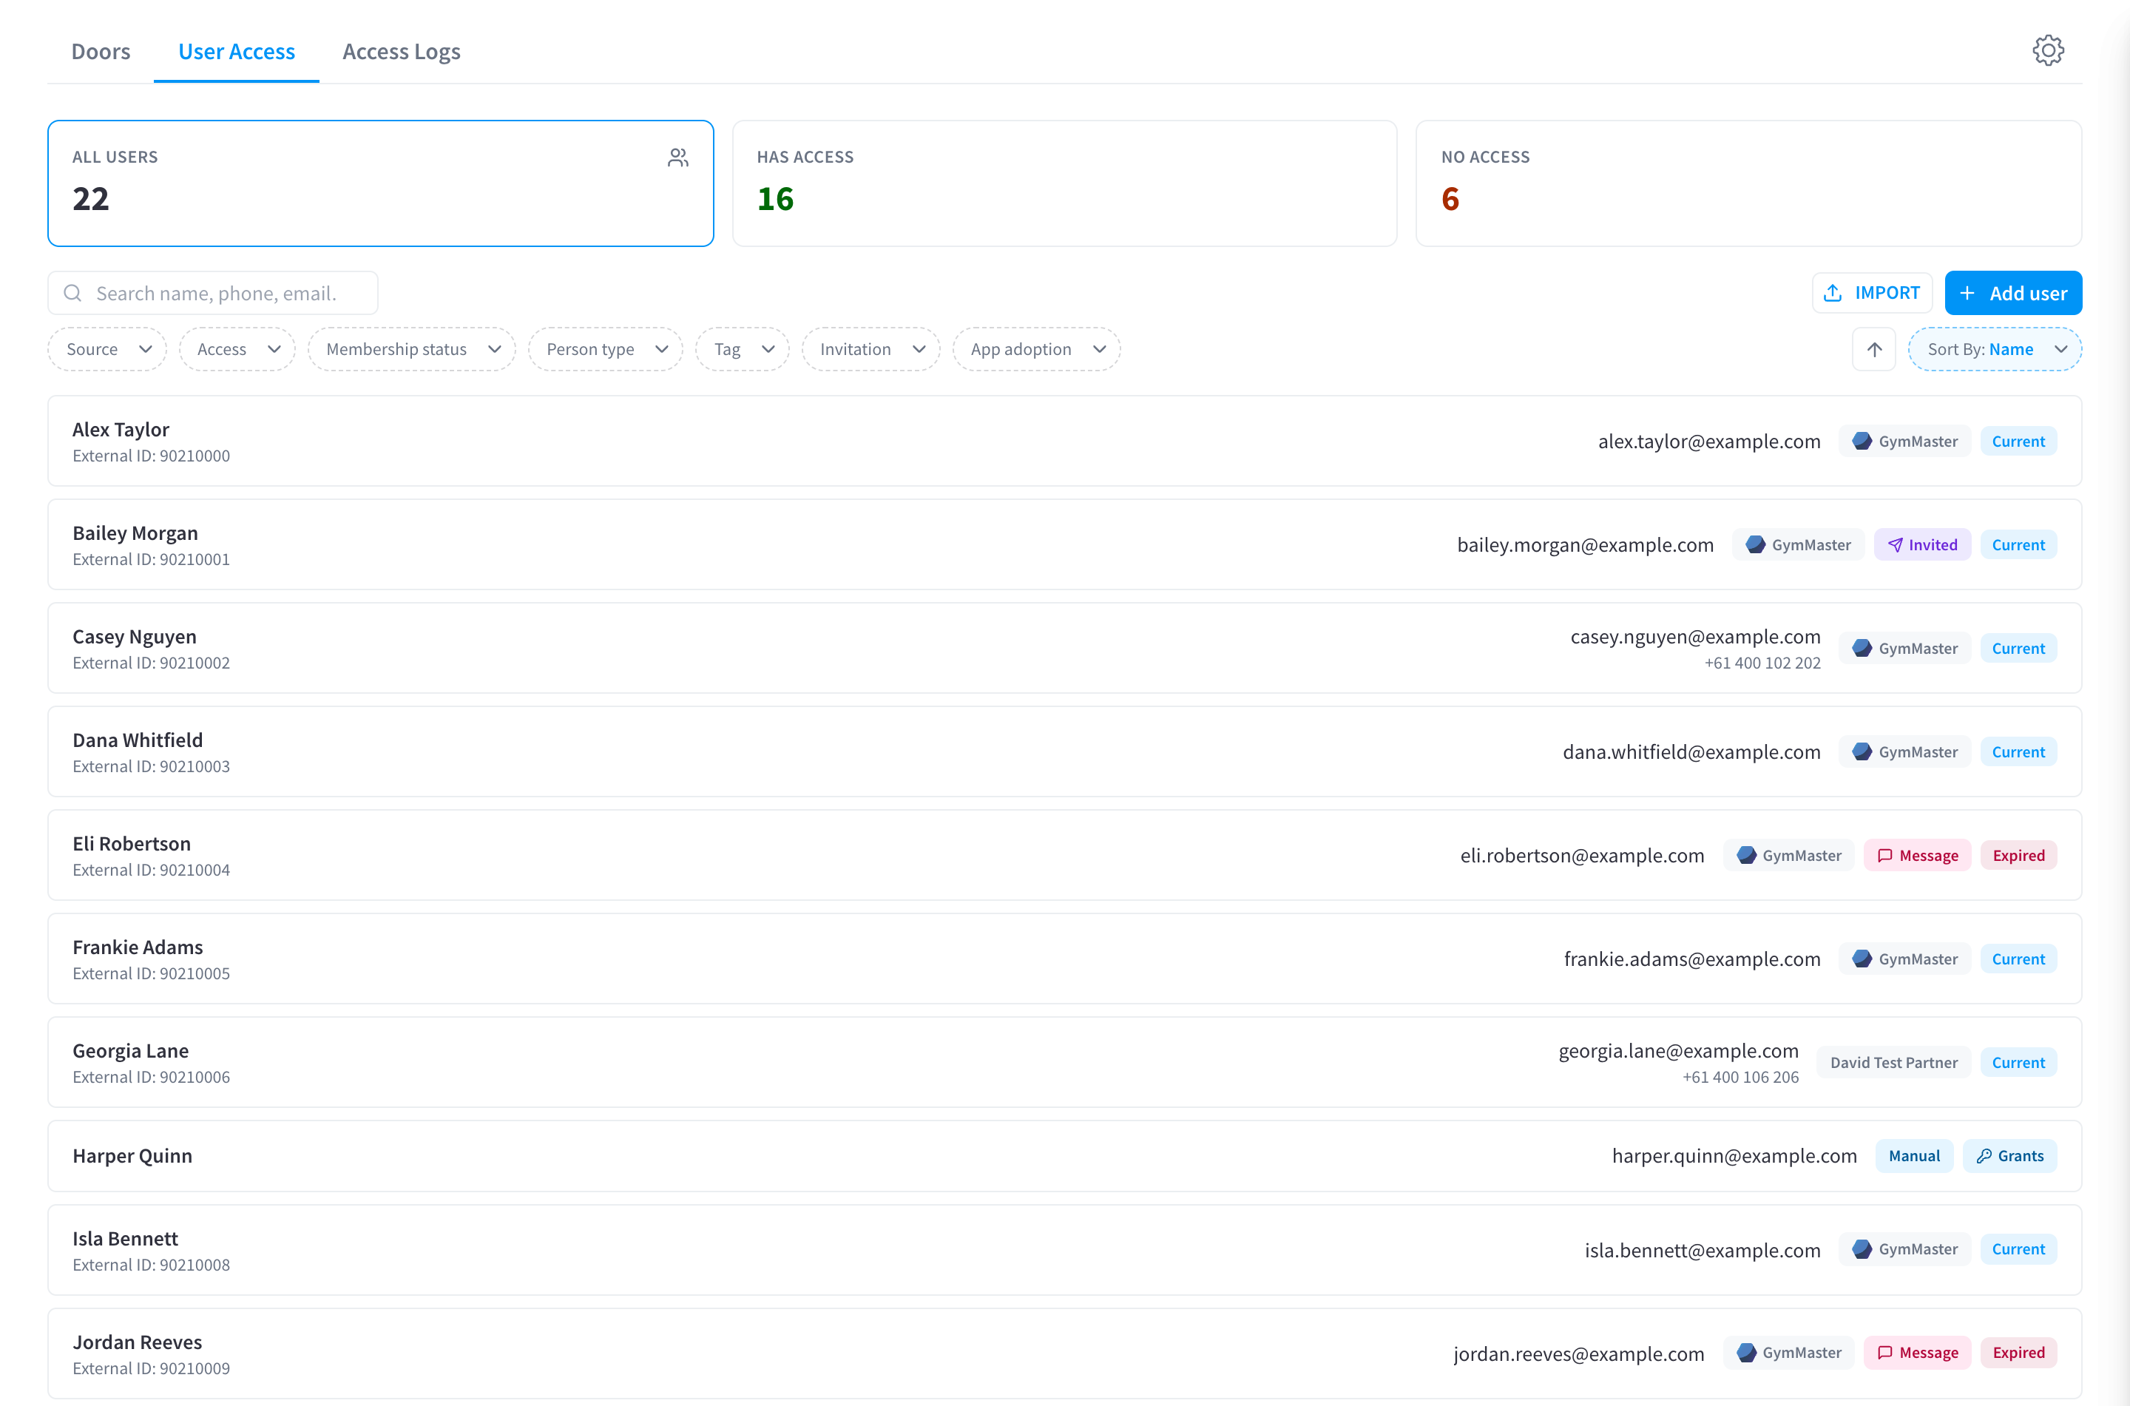Open Eli Robertson's user row
This screenshot has height=1406, width=2130.
click(1064, 856)
